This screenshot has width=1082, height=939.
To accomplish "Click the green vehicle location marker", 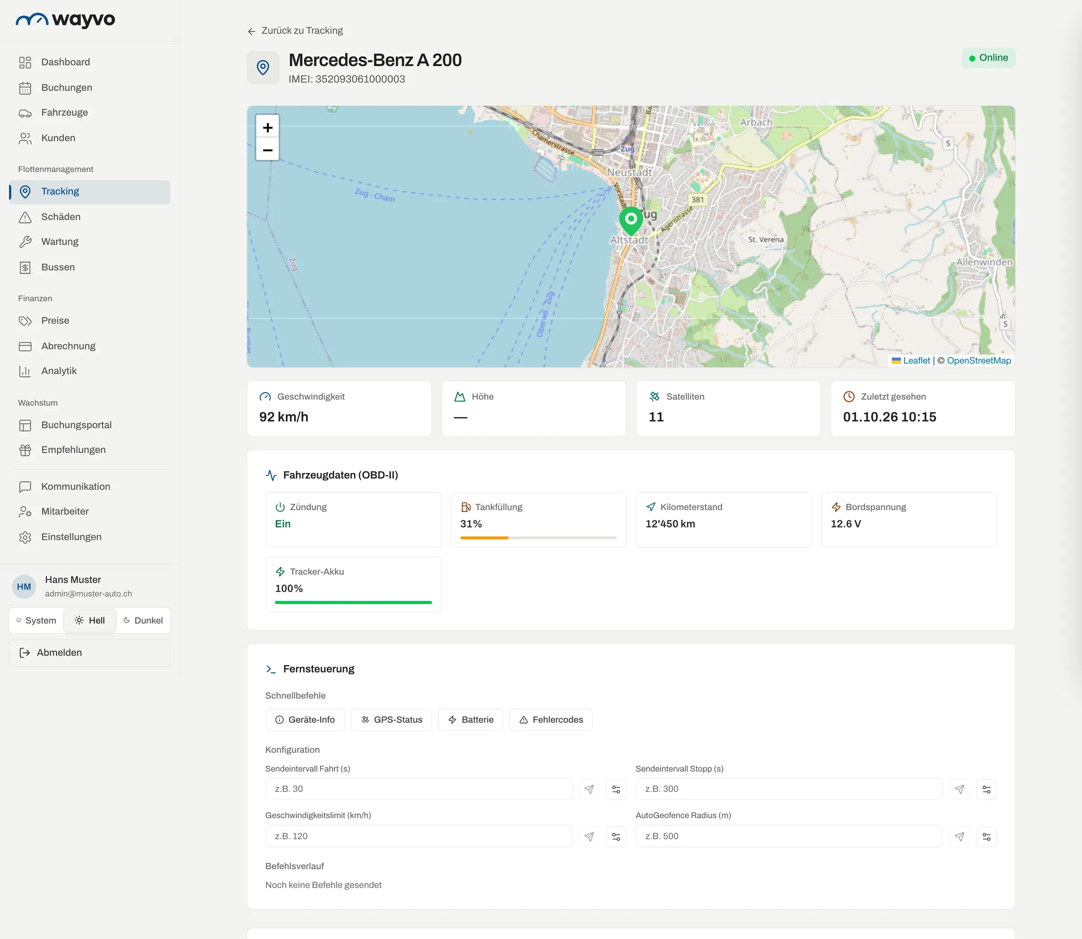I will (x=631, y=220).
